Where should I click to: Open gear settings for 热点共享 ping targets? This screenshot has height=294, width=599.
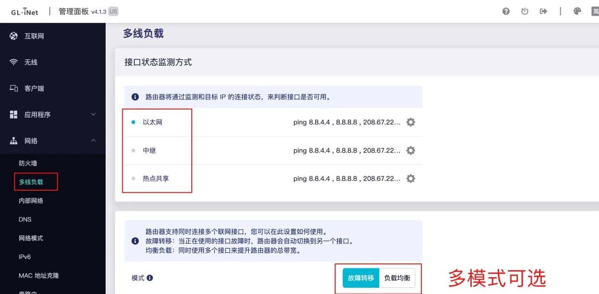click(410, 178)
